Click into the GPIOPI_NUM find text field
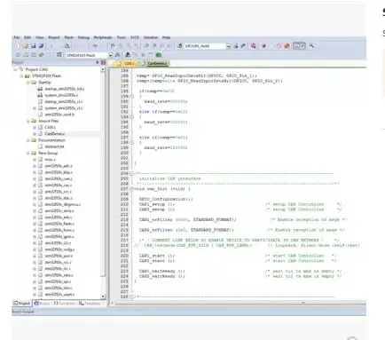This screenshot has width=385, height=340. click(x=205, y=46)
